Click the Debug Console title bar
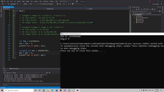164x92 pixels. tap(112, 34)
